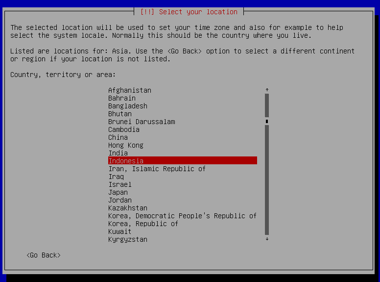Select Brunei Darussalam entry
Viewport: 380px width, 282px height.
coord(183,122)
